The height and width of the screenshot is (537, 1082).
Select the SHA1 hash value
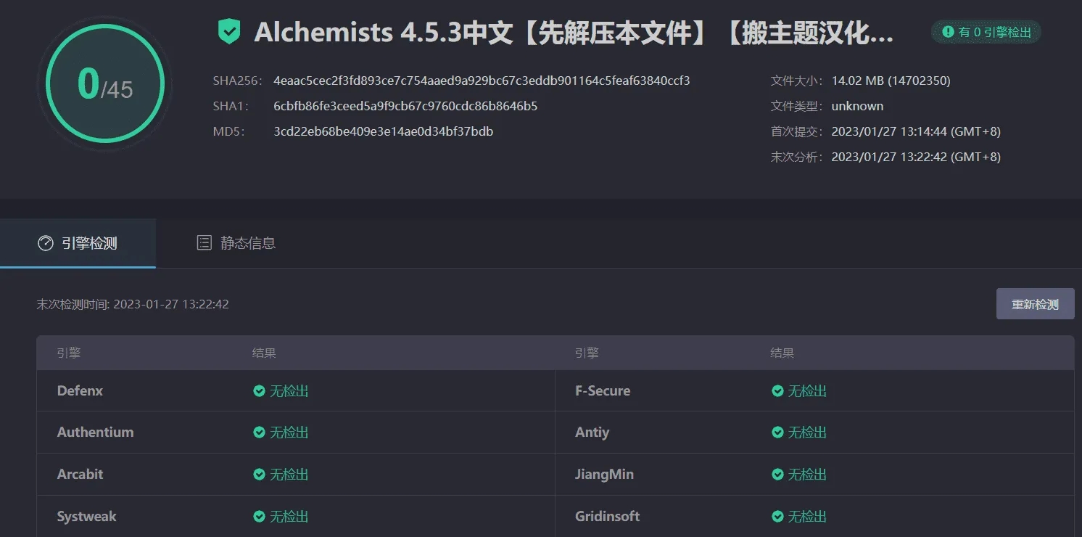405,106
